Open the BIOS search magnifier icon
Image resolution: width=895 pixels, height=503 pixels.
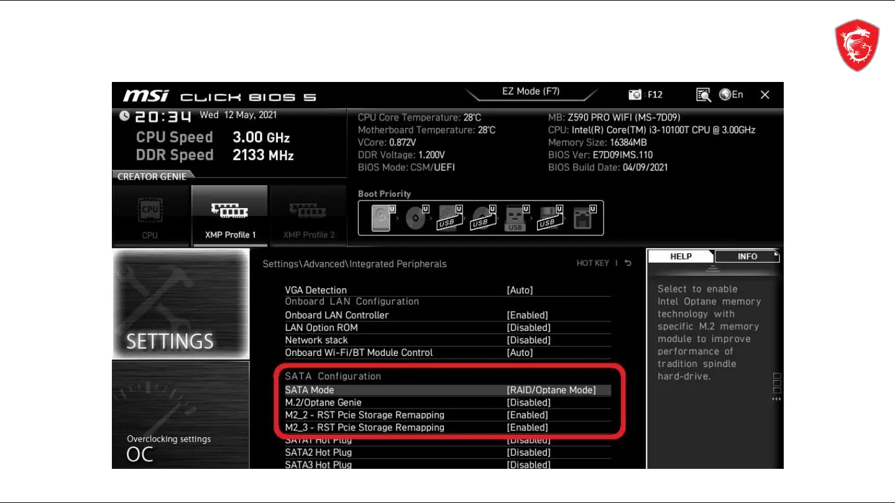click(703, 94)
